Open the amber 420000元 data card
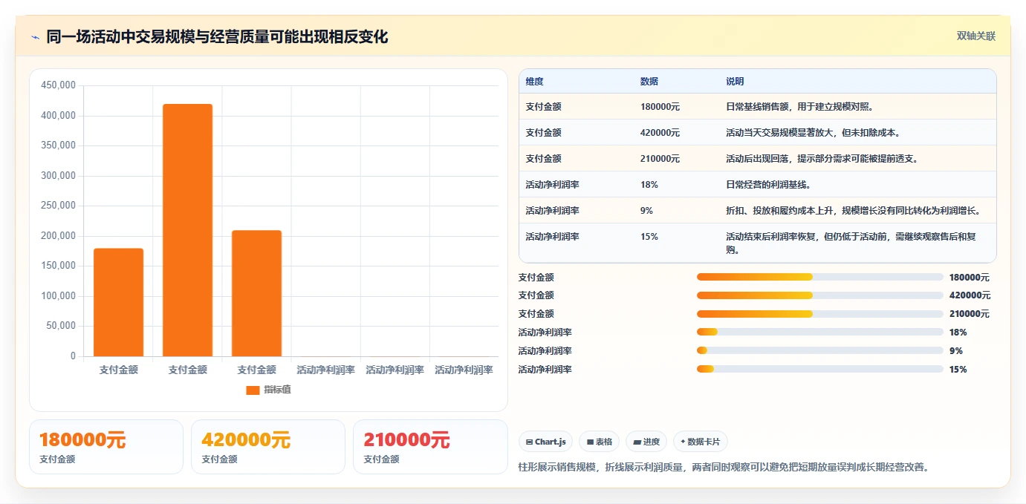The image size is (1026, 504). [268, 447]
